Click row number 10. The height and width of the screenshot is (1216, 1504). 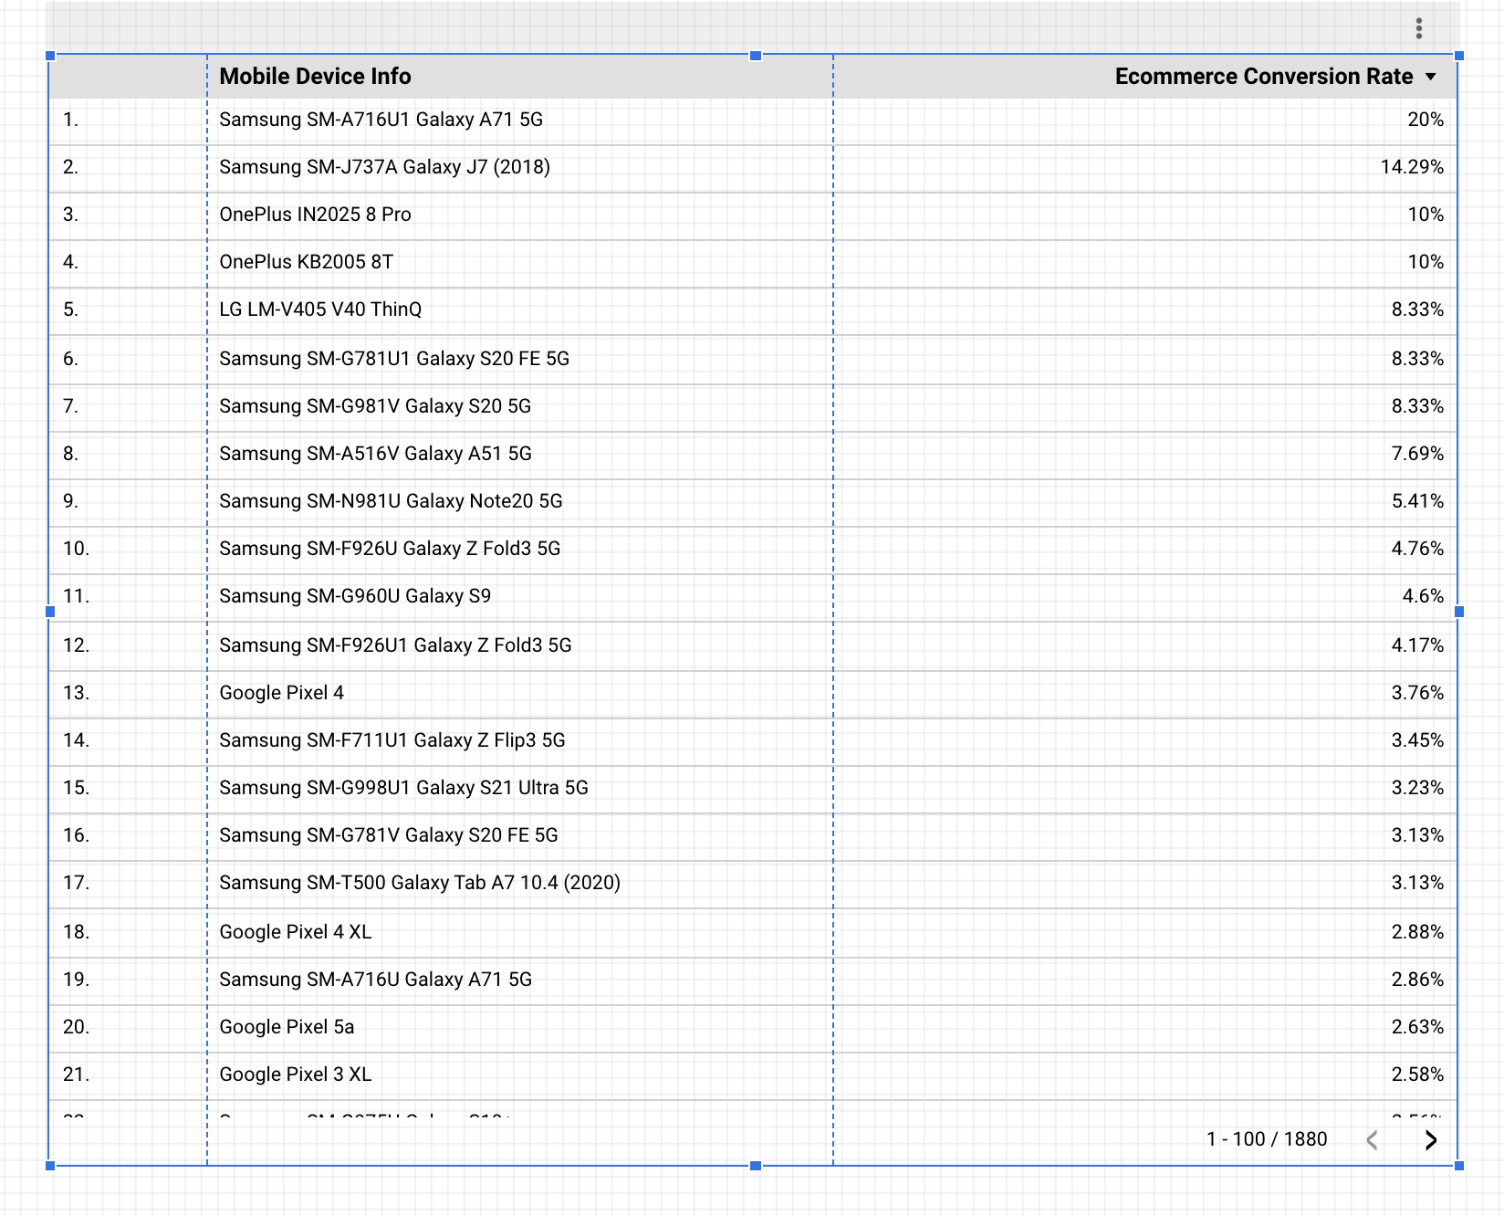(76, 550)
